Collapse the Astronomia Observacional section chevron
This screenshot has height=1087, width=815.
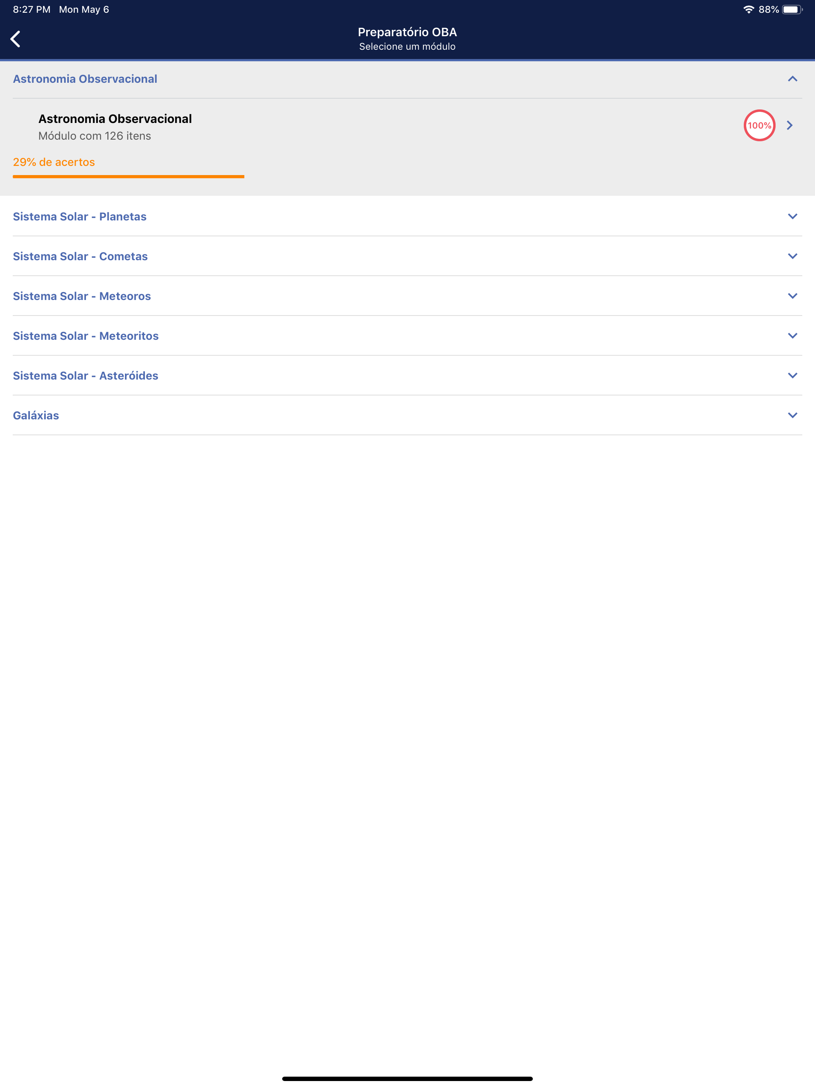tap(792, 79)
